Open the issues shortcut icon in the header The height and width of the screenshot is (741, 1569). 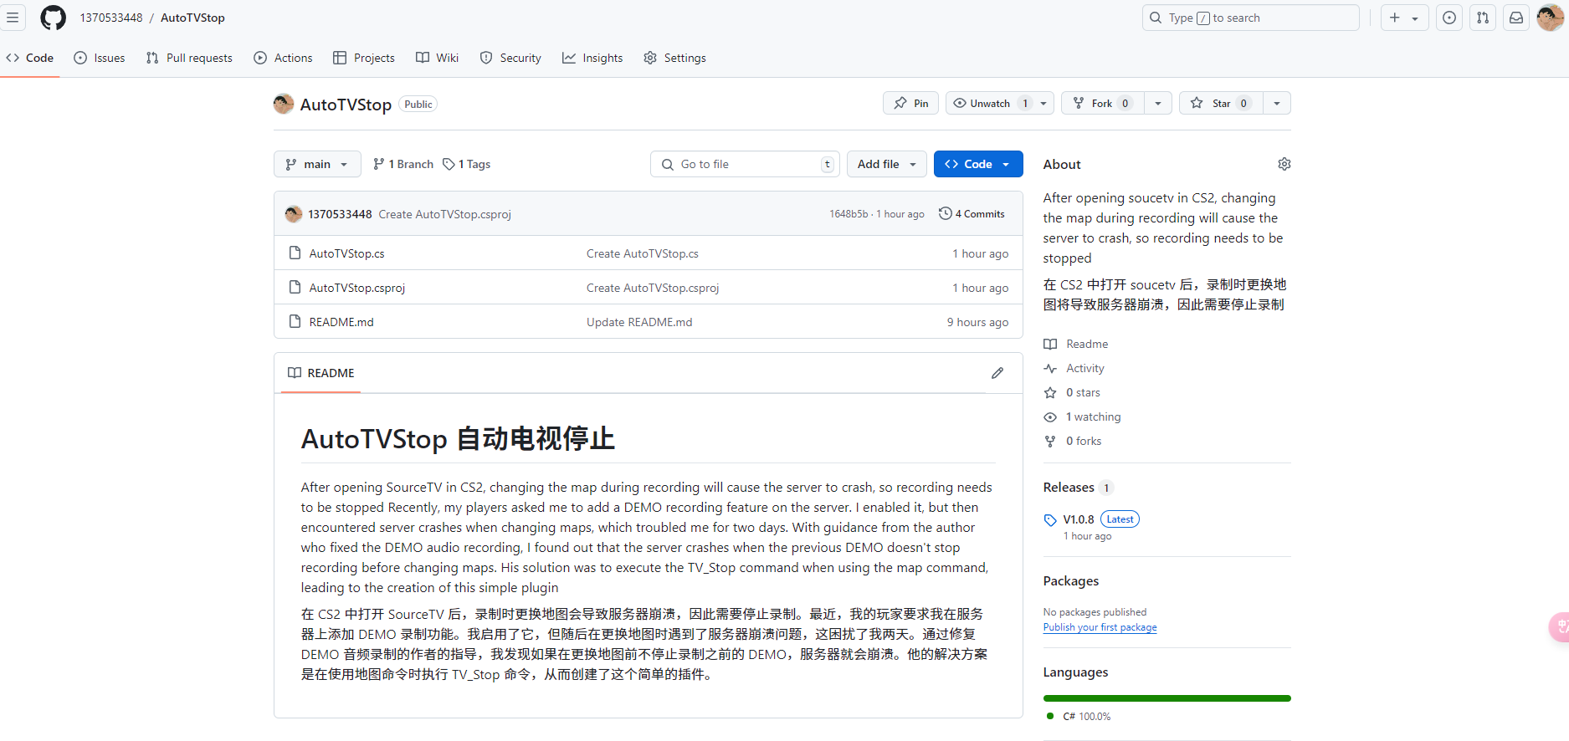(x=1449, y=18)
